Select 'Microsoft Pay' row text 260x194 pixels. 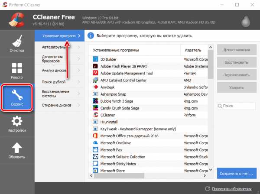point(111,150)
